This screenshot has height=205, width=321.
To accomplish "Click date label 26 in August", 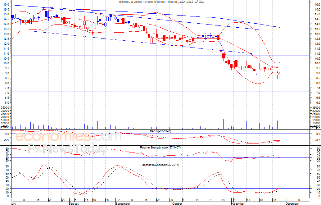I will point(107,200).
